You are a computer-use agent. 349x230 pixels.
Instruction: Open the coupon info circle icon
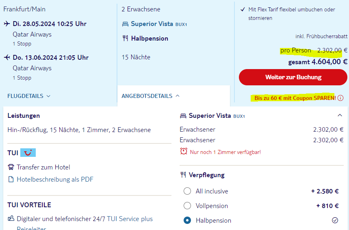pos(340,98)
